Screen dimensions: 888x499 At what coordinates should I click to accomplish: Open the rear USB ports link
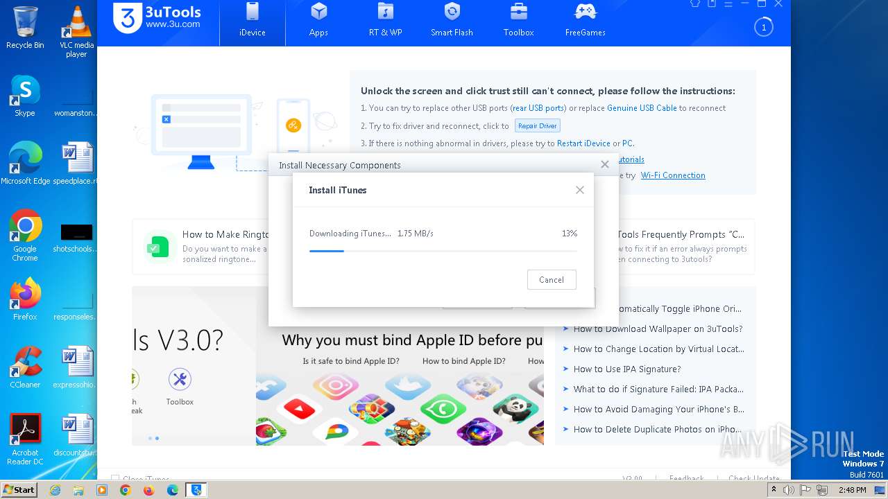[538, 108]
